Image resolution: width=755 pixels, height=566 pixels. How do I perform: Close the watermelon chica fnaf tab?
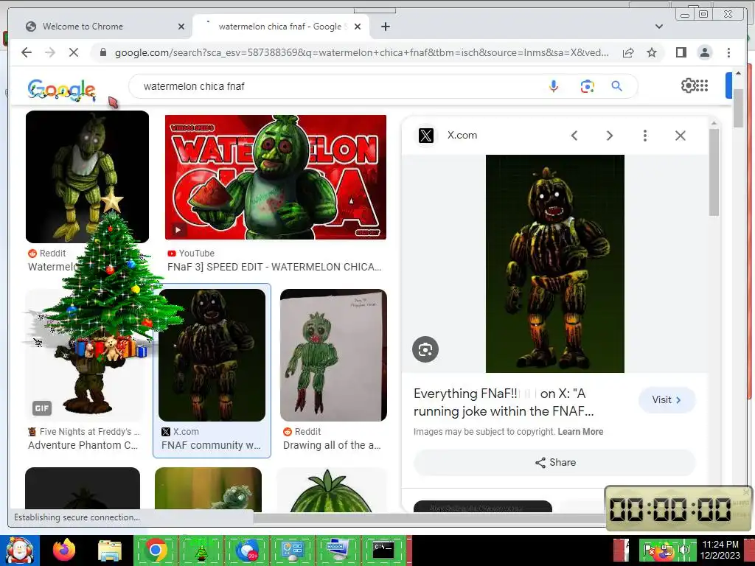pyautogui.click(x=358, y=27)
